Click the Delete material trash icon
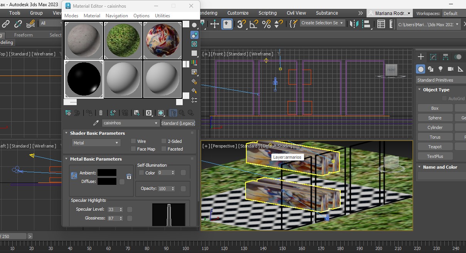Image resolution: width=466 pixels, height=253 pixels. tap(101, 113)
